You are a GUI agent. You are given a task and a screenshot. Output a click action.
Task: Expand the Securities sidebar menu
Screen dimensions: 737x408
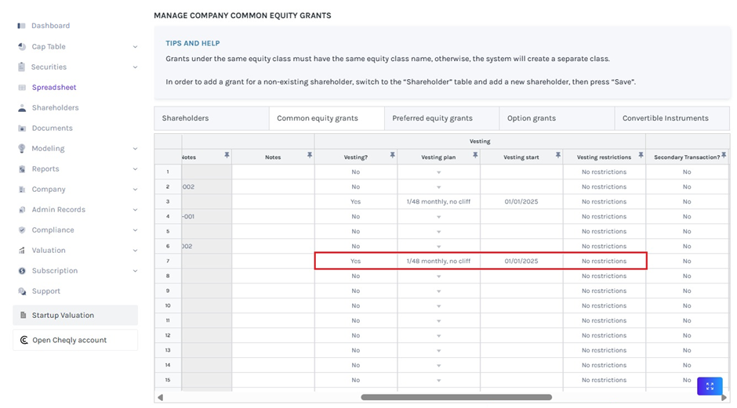tap(135, 67)
